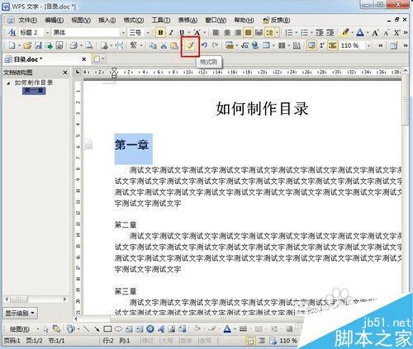Insert a hyperlink with the globe icon
The height and width of the screenshot is (349, 413).
point(255,45)
